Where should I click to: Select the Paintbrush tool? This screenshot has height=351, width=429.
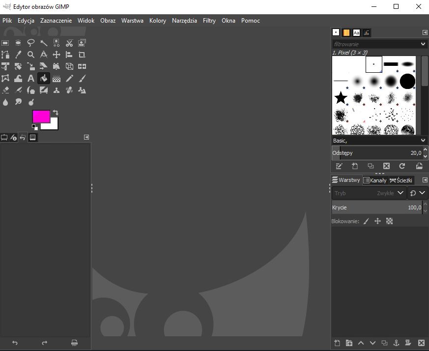[x=82, y=79]
